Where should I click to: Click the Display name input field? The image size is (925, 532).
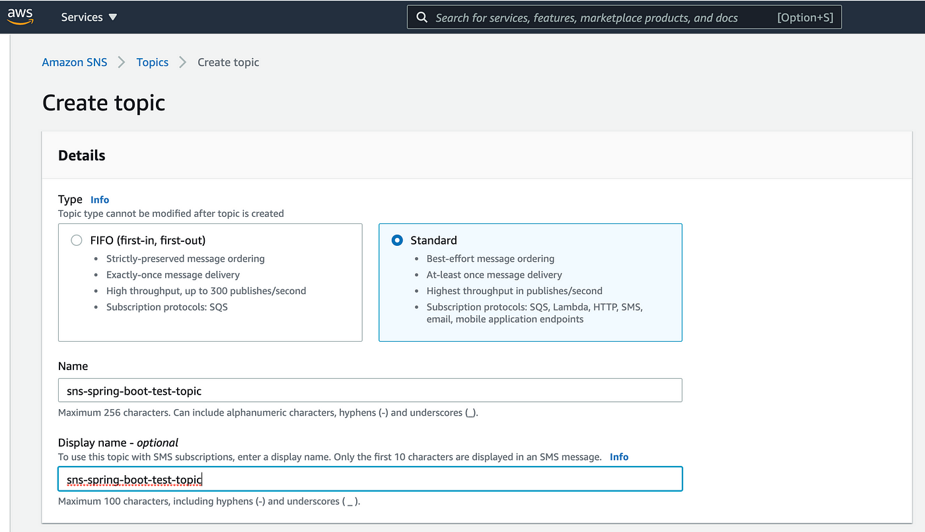point(370,479)
